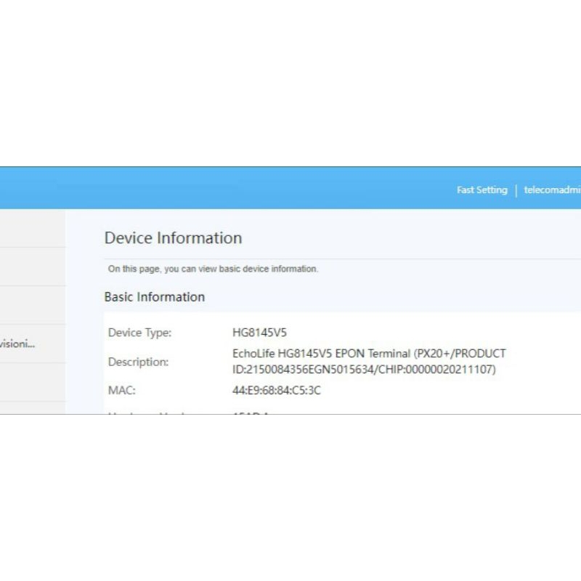Click the Description field label

point(138,362)
